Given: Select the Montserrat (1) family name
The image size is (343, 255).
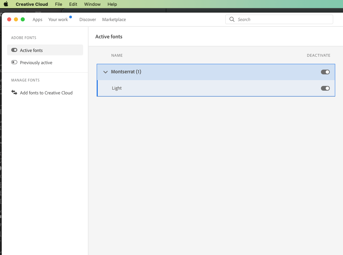Looking at the screenshot, I should click(126, 72).
